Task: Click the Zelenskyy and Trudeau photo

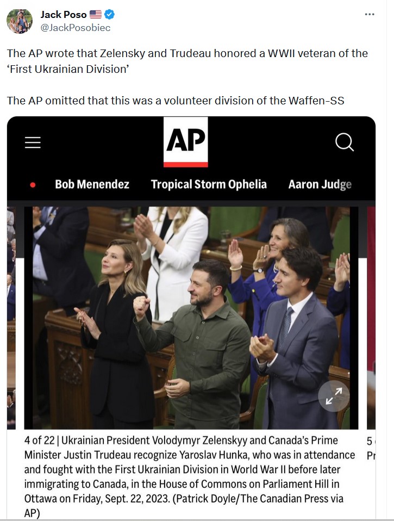Action: coord(191,318)
